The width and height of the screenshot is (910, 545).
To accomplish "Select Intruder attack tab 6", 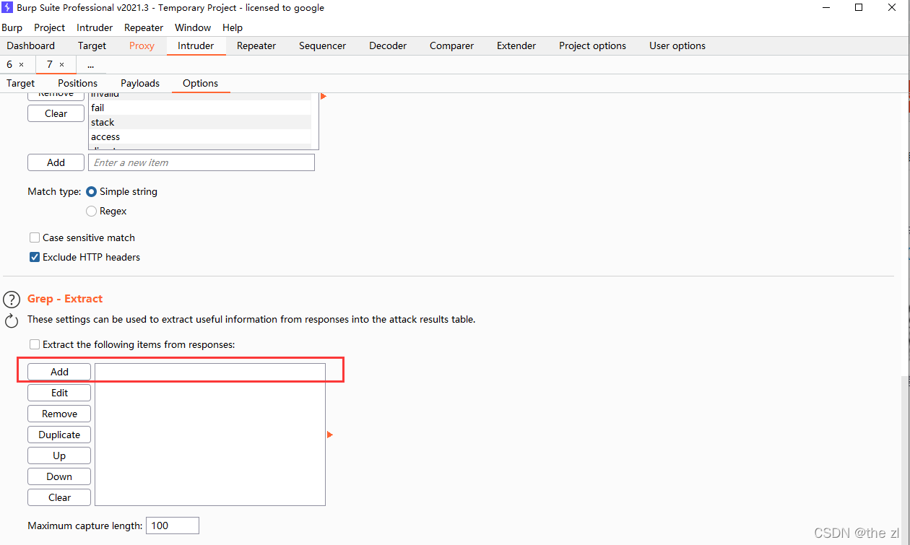I will [x=10, y=64].
